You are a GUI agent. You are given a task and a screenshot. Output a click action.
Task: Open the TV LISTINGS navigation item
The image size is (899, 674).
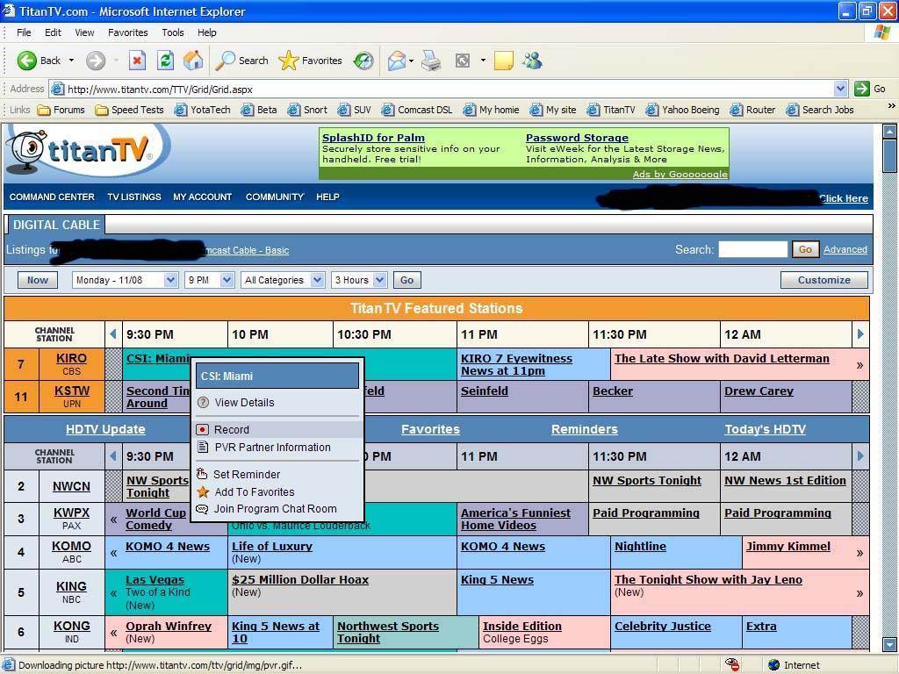tap(134, 197)
